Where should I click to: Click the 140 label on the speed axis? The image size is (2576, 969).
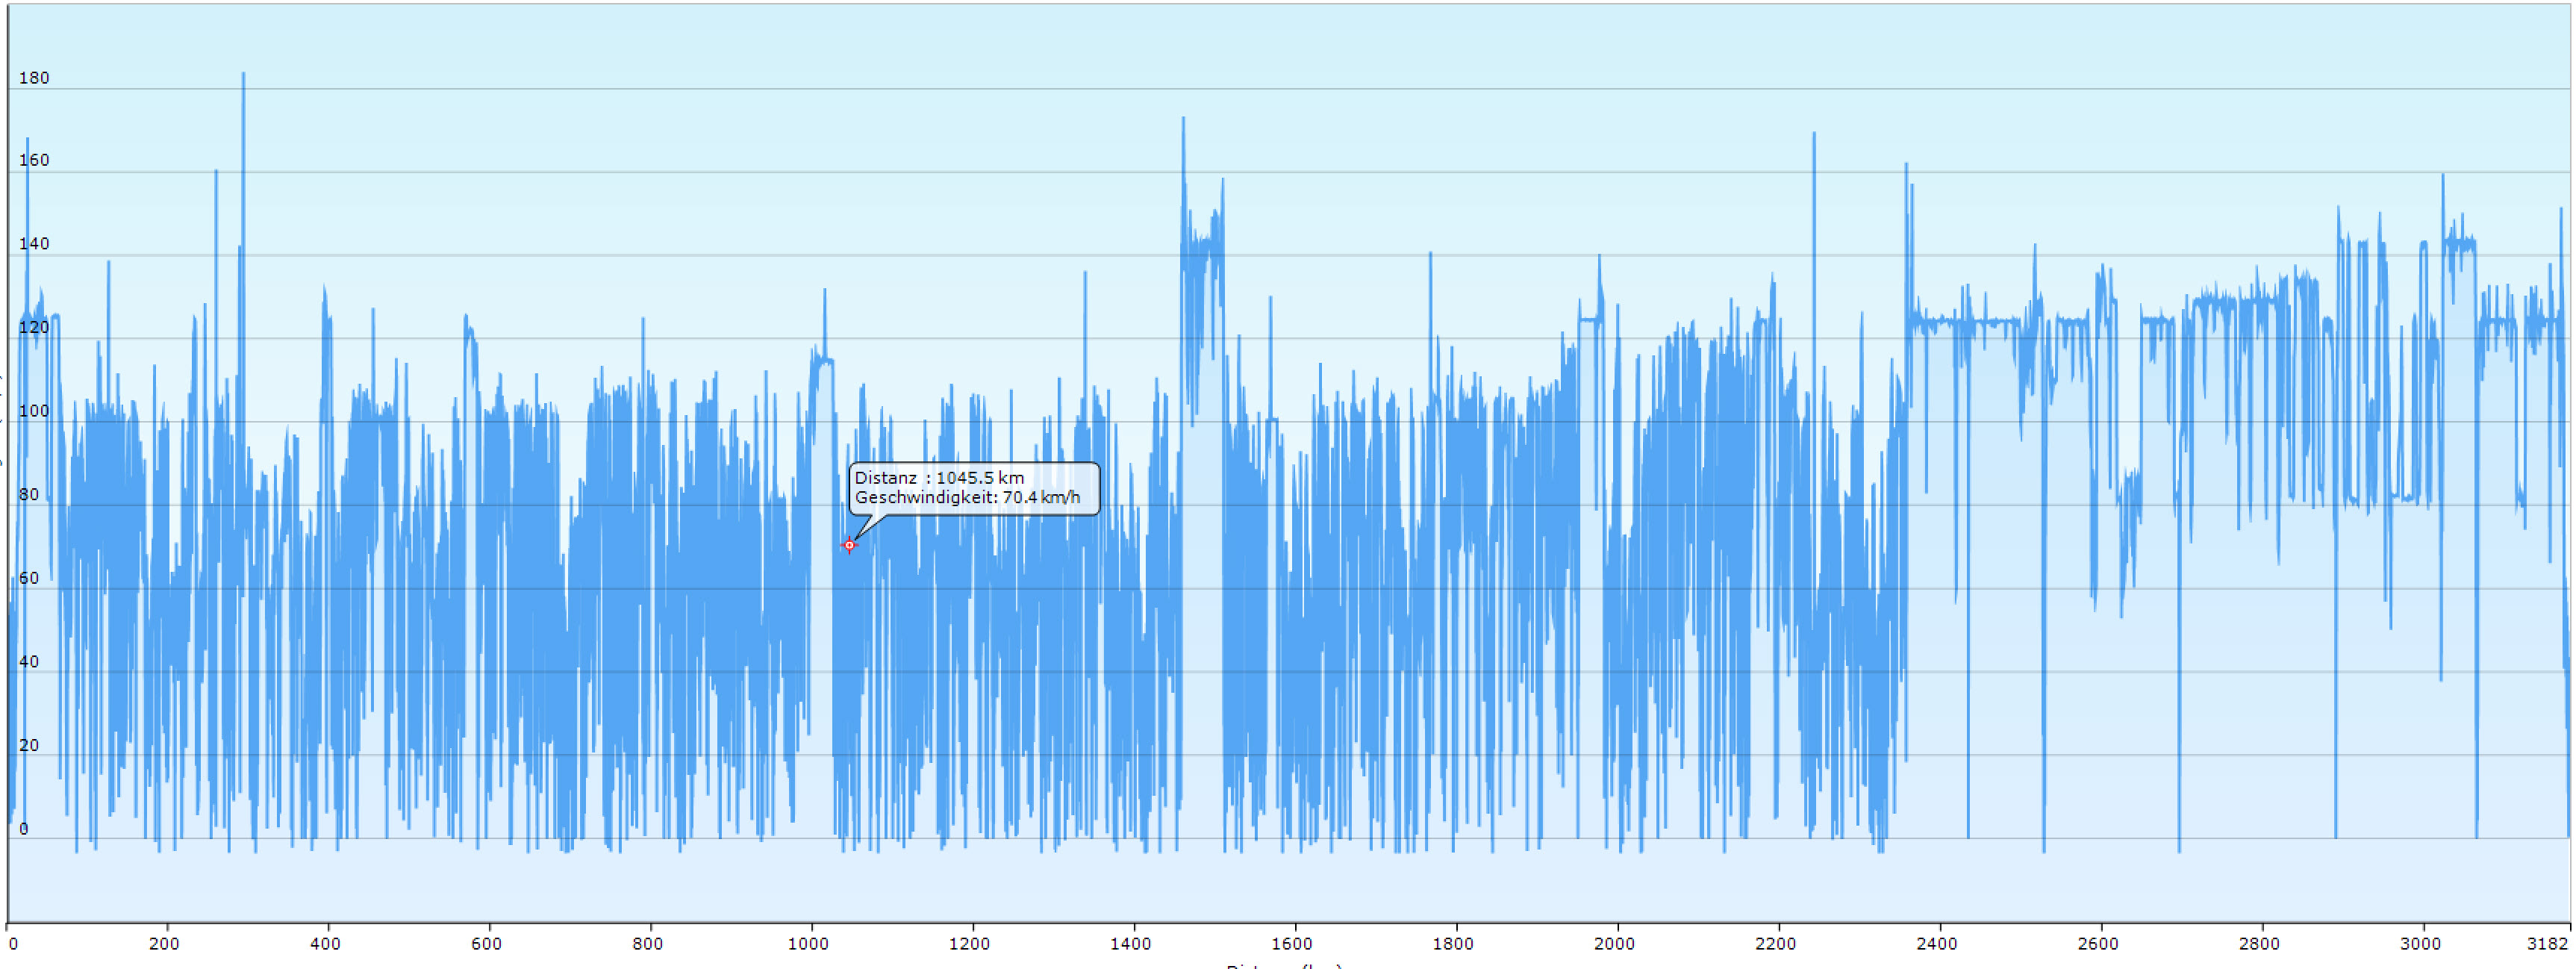tap(34, 244)
